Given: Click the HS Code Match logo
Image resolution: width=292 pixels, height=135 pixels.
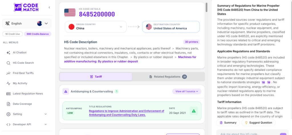Looking at the screenshot, I should point(26,7).
